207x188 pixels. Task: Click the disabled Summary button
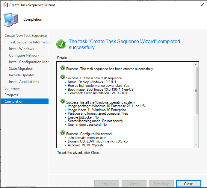161,184
